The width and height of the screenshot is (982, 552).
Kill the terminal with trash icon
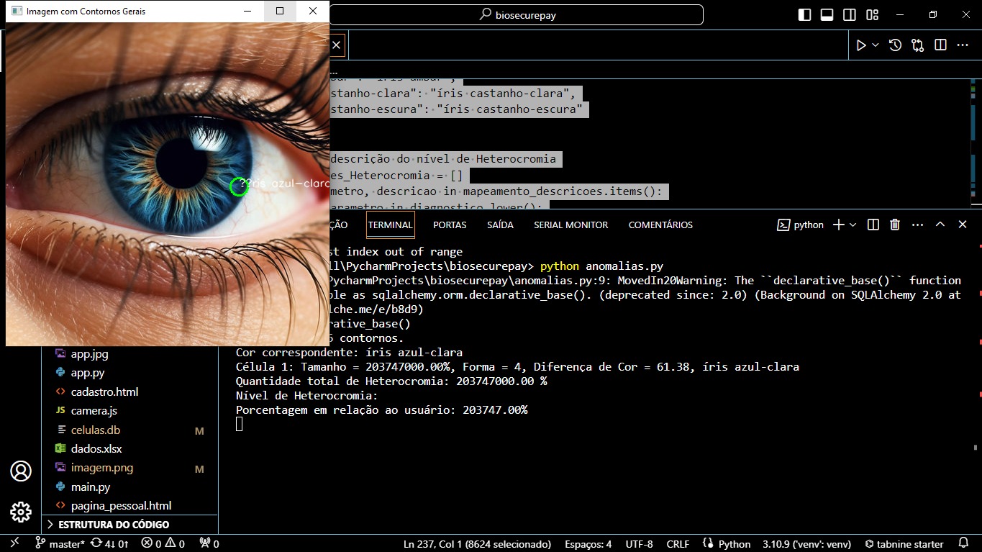pyautogui.click(x=895, y=225)
